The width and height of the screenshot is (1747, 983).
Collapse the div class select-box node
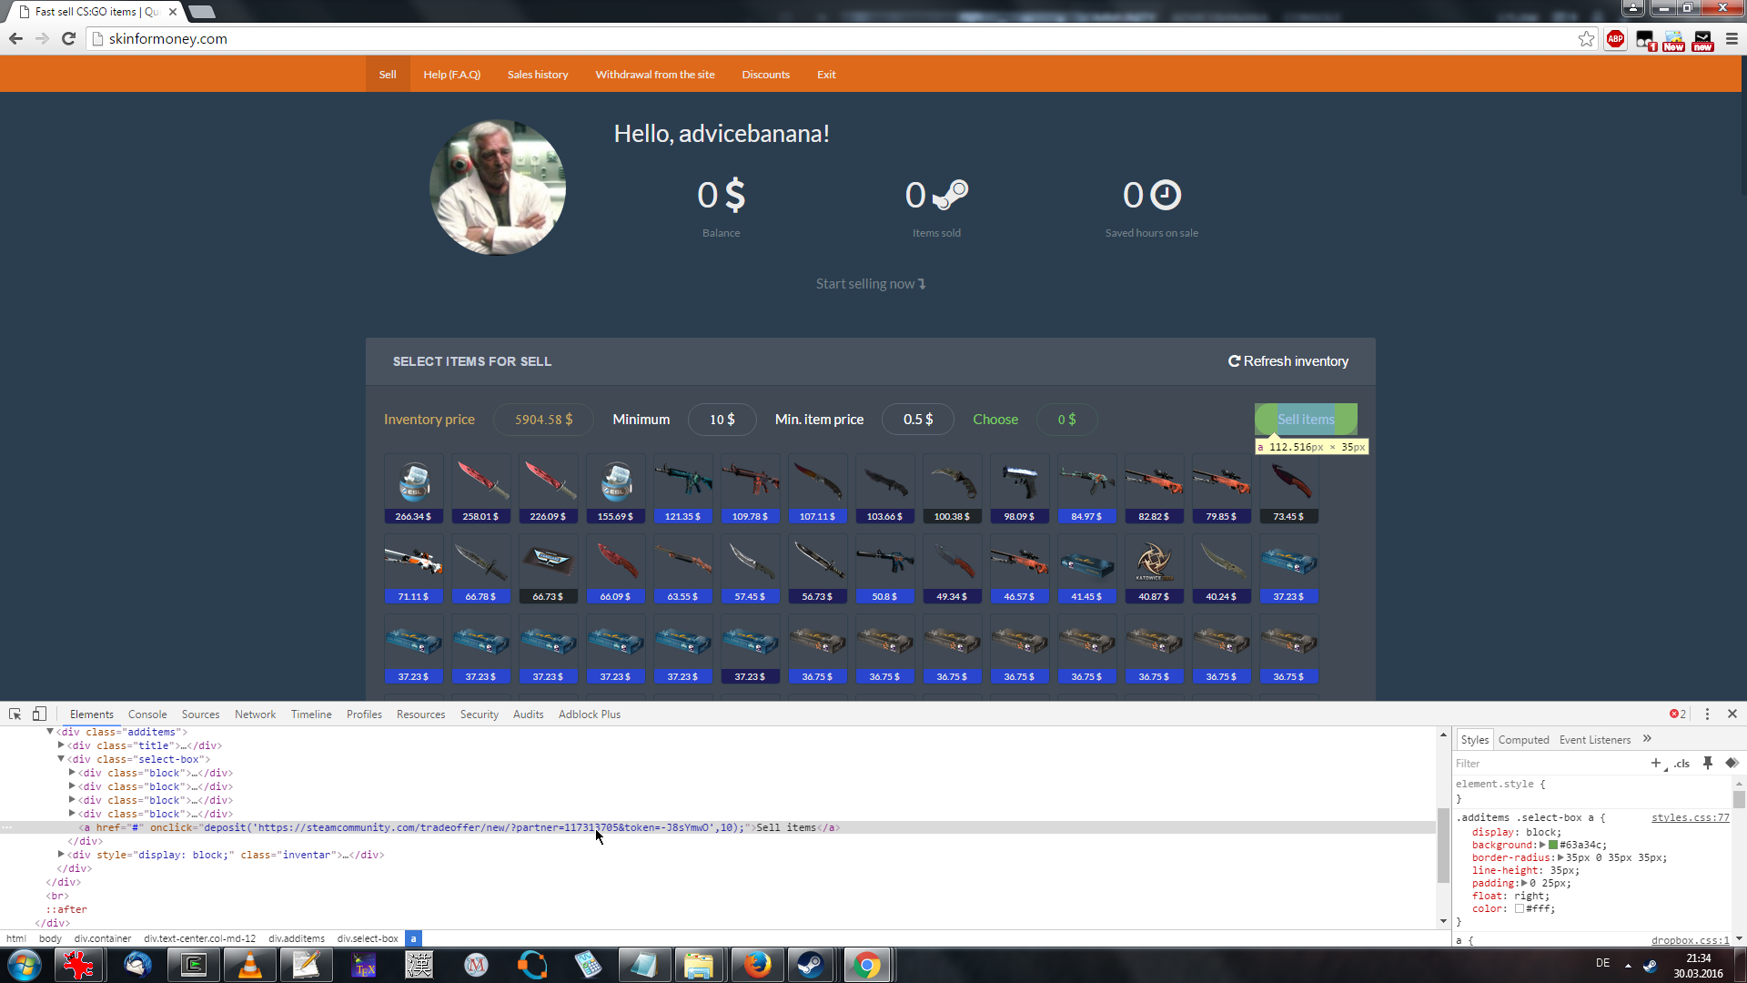tap(61, 759)
